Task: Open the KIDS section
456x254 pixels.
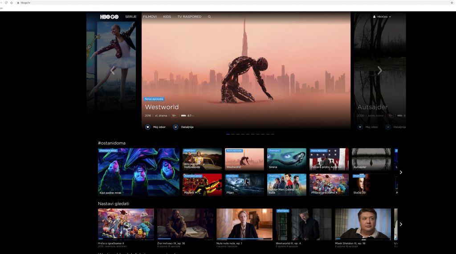Action: point(167,17)
